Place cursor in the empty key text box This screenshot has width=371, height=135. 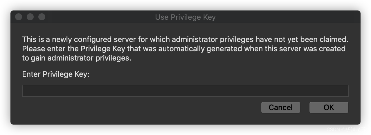185,91
